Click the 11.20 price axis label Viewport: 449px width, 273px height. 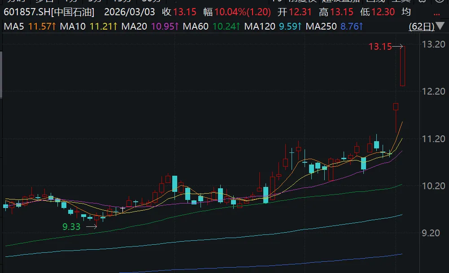tap(434, 139)
